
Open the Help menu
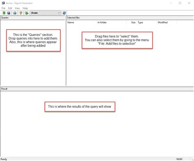(25, 8)
